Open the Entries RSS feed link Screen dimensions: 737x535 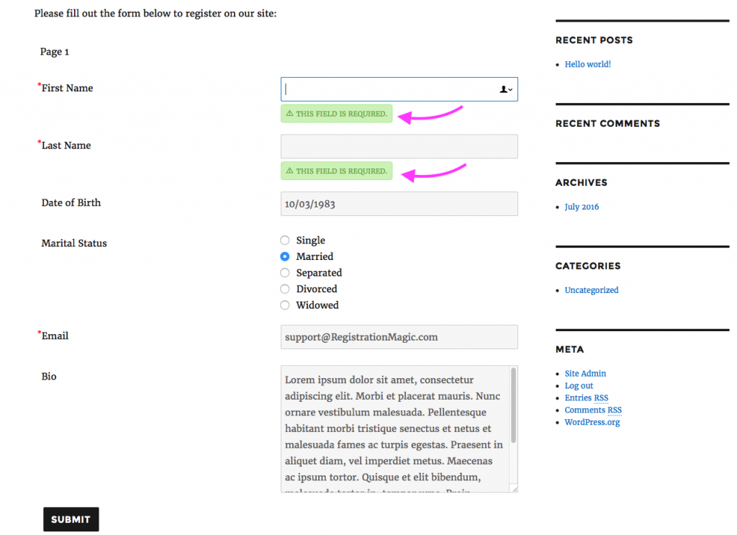click(586, 398)
